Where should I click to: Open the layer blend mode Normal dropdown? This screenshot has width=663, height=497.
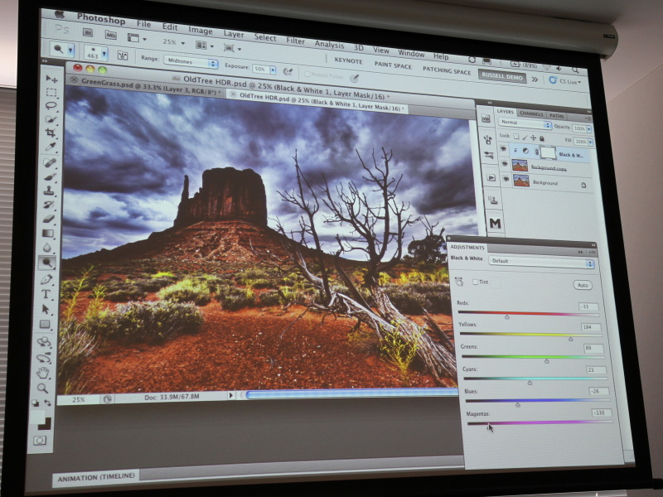tap(525, 123)
